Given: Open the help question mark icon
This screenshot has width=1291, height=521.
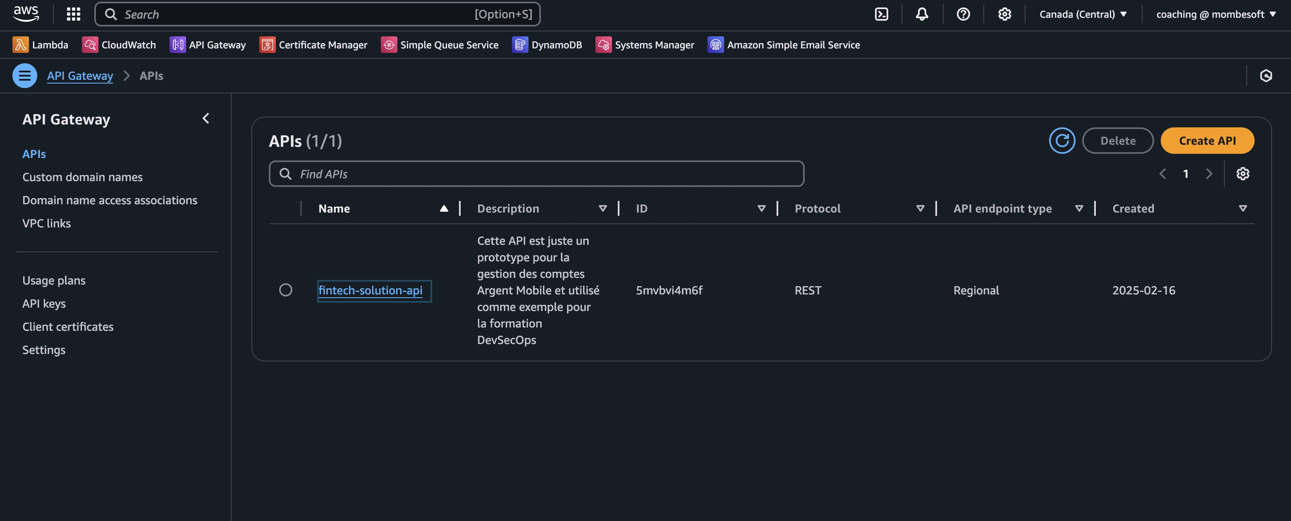Looking at the screenshot, I should [963, 14].
